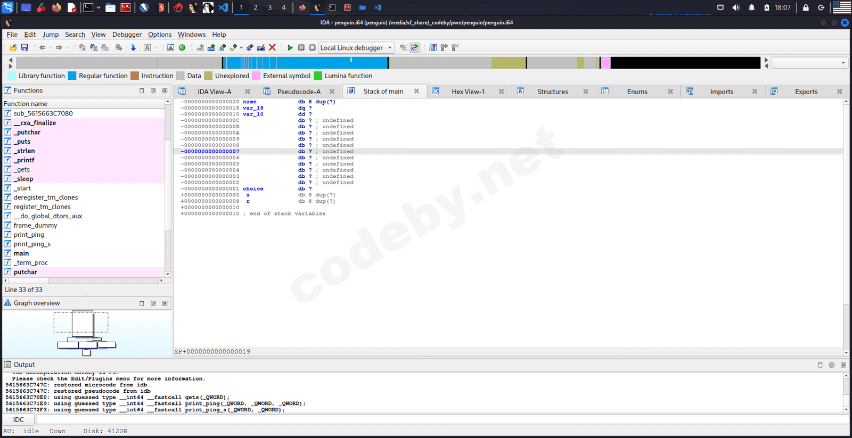Open the Debugger menu
The image size is (852, 438).
127,35
